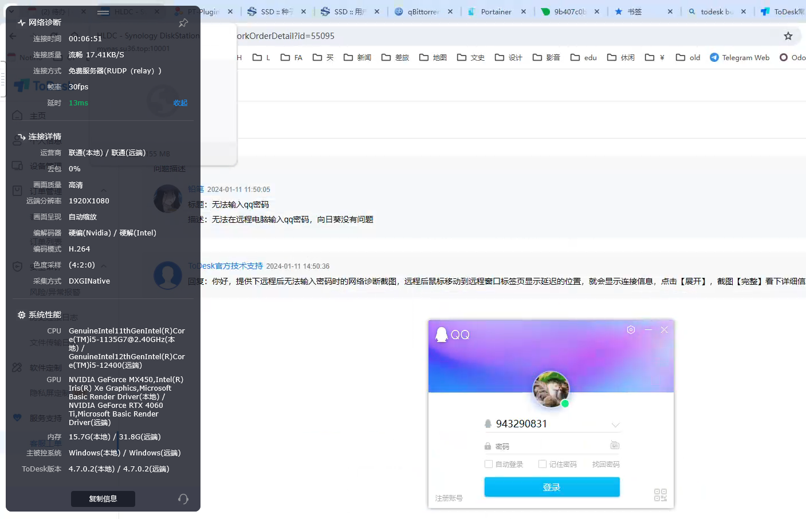Viewport: 806px width, 519px height.
Task: Switch to the Portainer browser tab
Action: click(496, 11)
